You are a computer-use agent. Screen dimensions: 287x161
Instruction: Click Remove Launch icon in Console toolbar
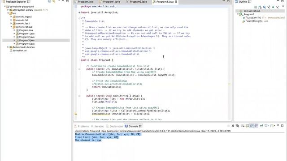pos(233,126)
